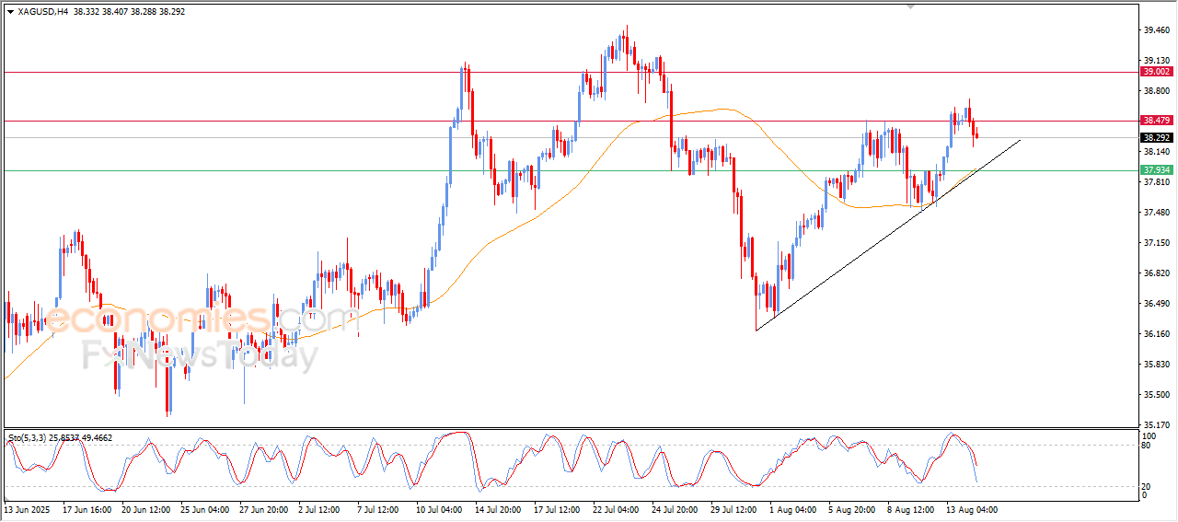Click the 36.820 price axis value
1178x522 pixels.
(1157, 273)
